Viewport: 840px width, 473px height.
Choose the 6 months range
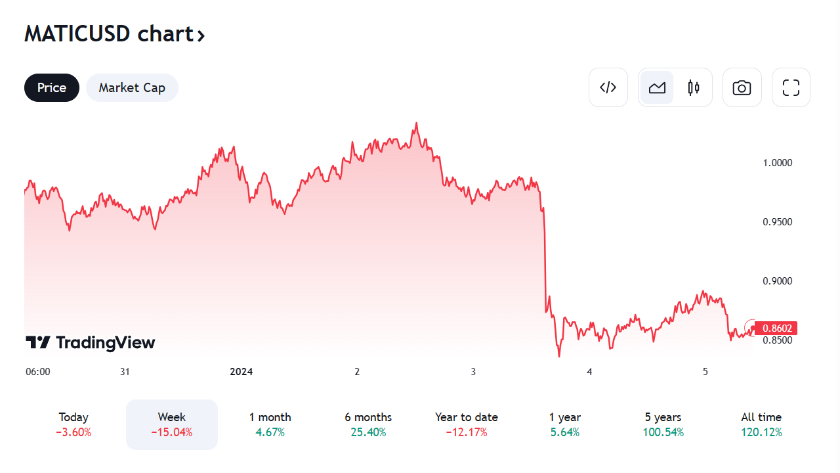pyautogui.click(x=368, y=424)
